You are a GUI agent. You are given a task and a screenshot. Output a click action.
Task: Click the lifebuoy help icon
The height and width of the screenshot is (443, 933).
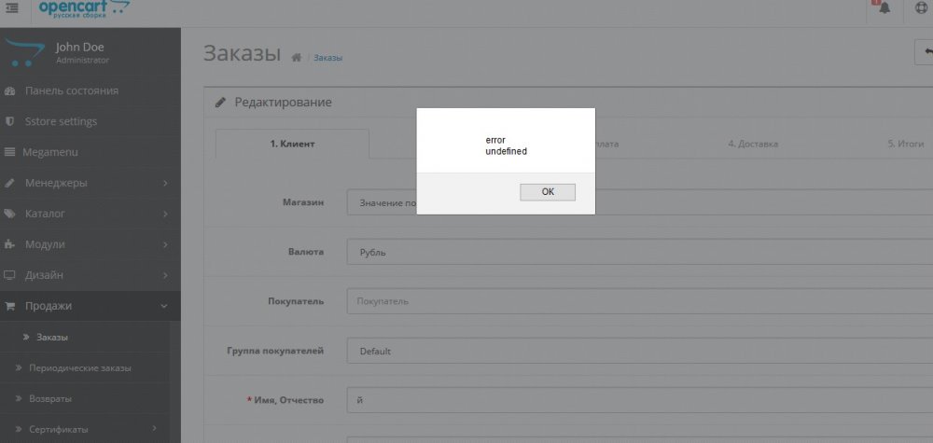[921, 7]
